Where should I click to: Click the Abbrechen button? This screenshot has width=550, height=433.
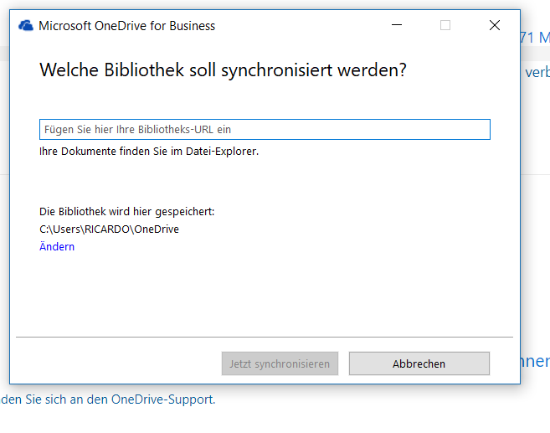coord(419,363)
